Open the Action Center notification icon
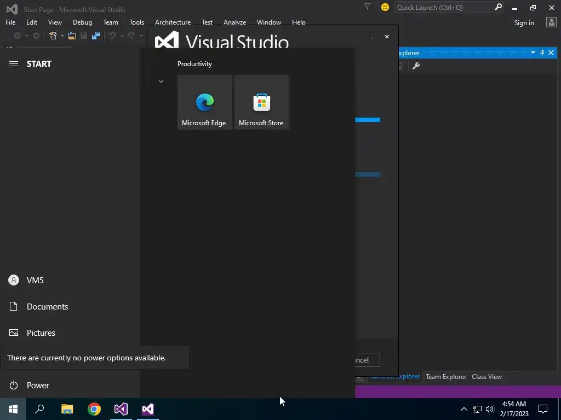This screenshot has width=561, height=420. pyautogui.click(x=543, y=409)
